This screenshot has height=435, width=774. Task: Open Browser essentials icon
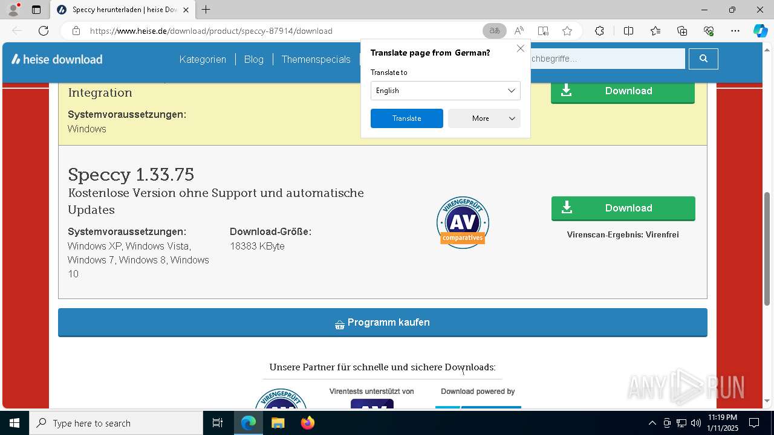coord(709,31)
